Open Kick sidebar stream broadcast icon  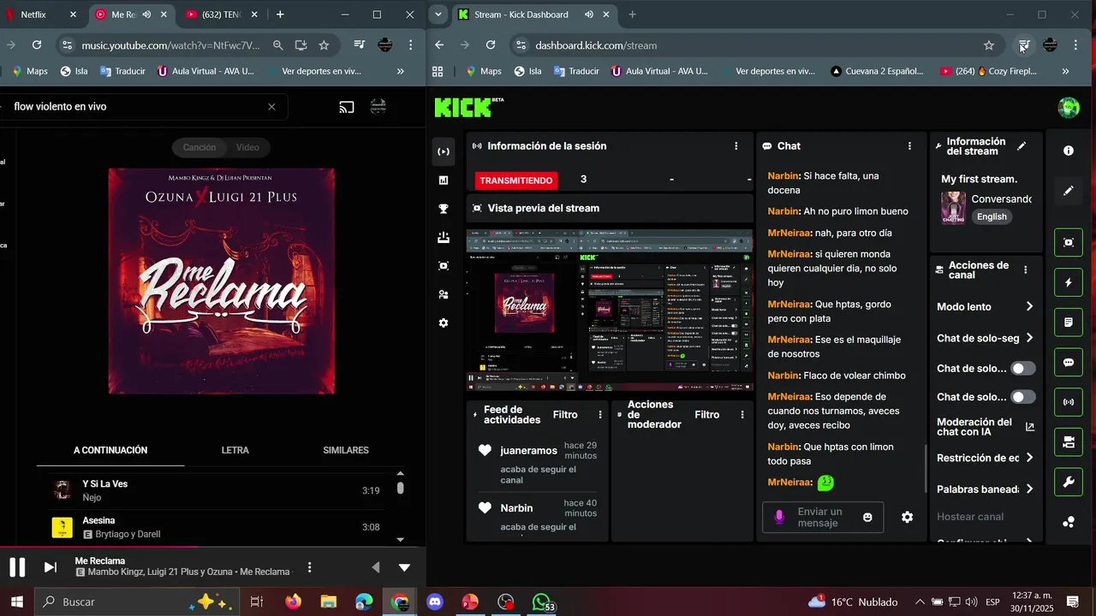443,151
